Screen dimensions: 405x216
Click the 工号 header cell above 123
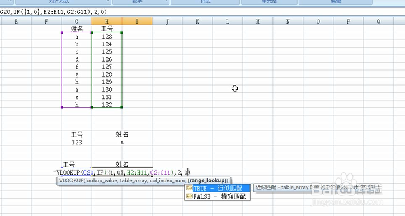coord(107,29)
